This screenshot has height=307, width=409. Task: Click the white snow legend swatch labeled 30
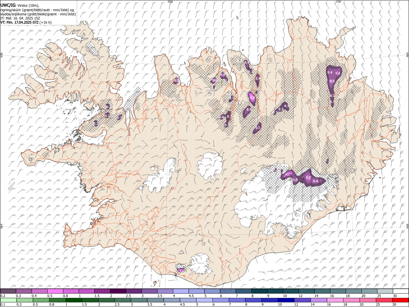pos(401,291)
